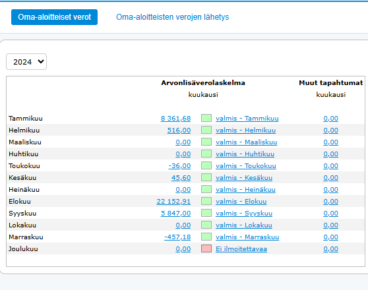Screen dimensions: 368x290
Task: Open Oma-aloitteisten verojen lähetys tab
Action: (173, 17)
